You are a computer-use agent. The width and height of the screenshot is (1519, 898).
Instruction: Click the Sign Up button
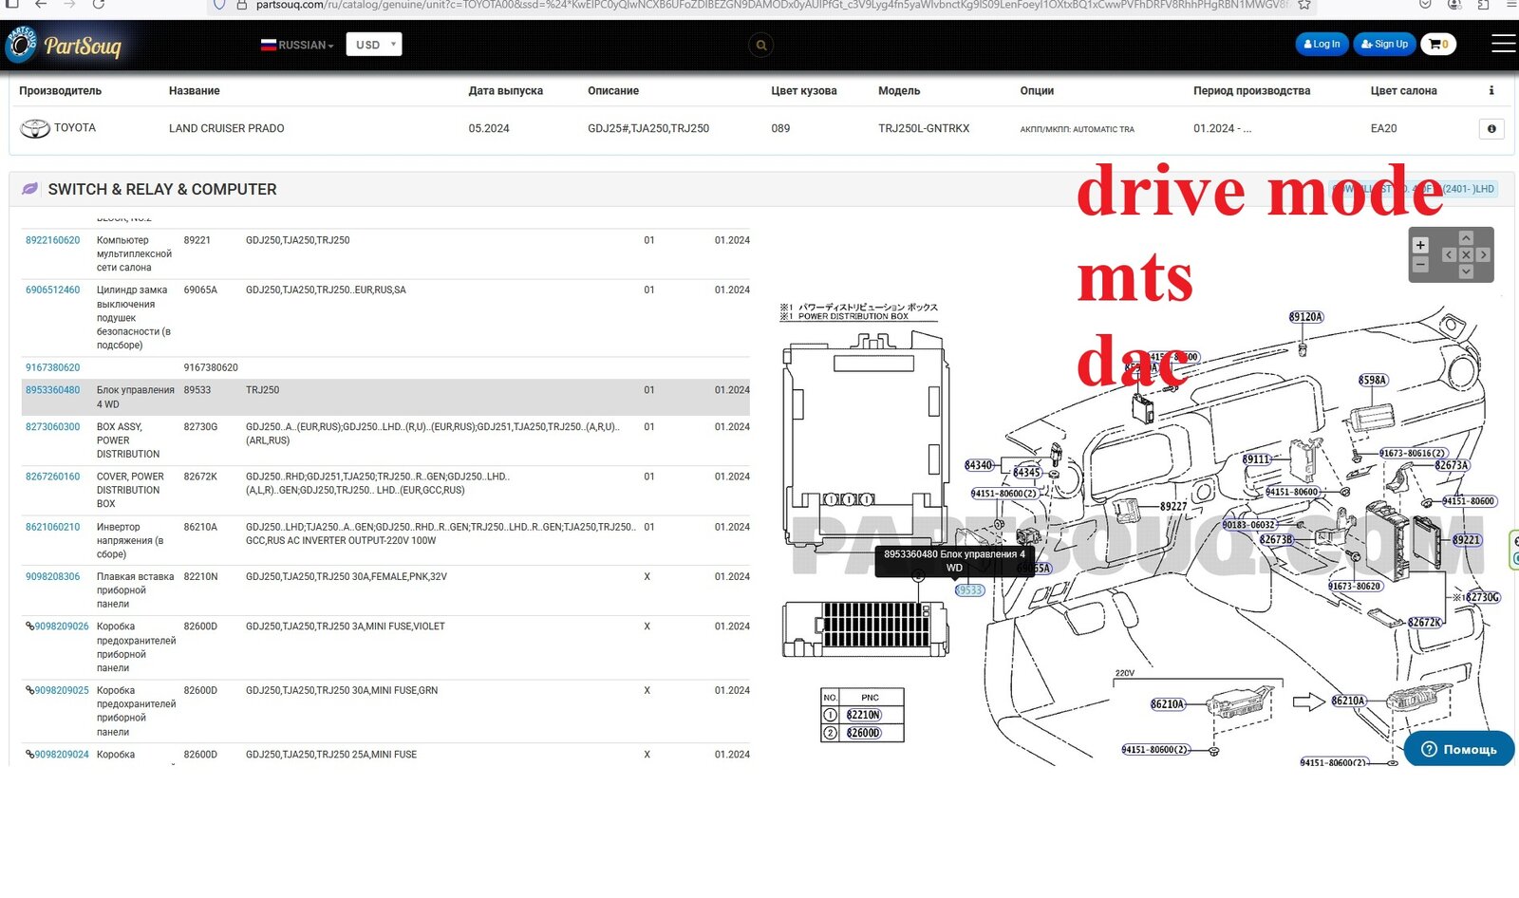click(x=1384, y=44)
